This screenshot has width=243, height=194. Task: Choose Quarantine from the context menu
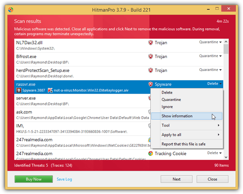pyautogui.click(x=171, y=100)
